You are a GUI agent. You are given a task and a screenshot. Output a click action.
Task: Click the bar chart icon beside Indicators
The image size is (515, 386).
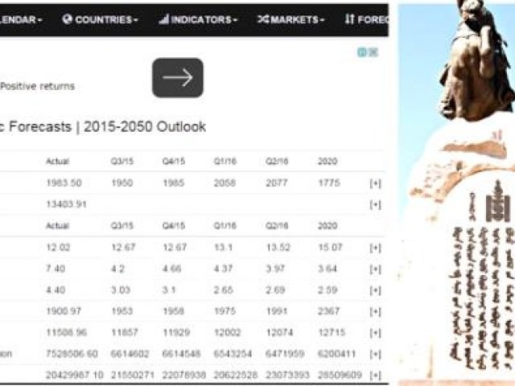[x=164, y=19]
